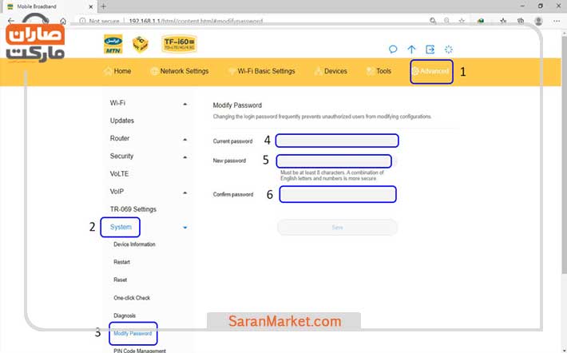Viewport: 567px width, 353px height.
Task: Click the Confirm password input box
Action: tap(337, 194)
